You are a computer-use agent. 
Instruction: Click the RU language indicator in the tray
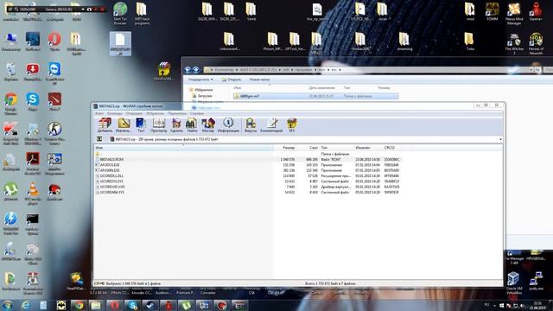click(486, 305)
